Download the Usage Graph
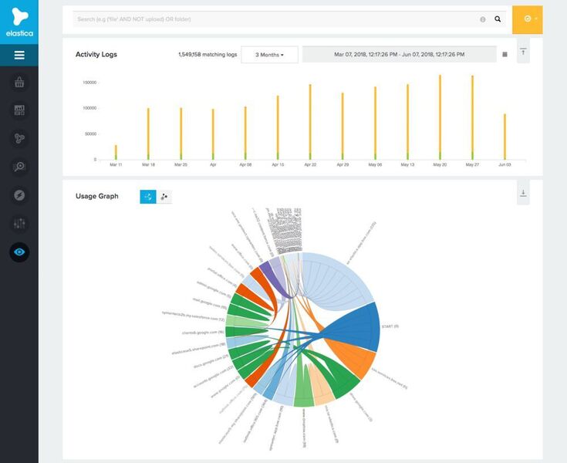The width and height of the screenshot is (567, 463). [523, 193]
